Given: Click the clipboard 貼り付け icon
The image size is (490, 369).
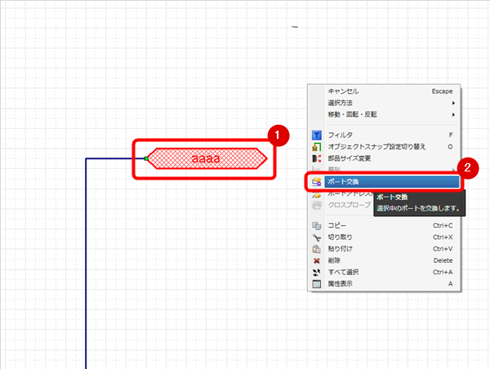Looking at the screenshot, I should 317,249.
